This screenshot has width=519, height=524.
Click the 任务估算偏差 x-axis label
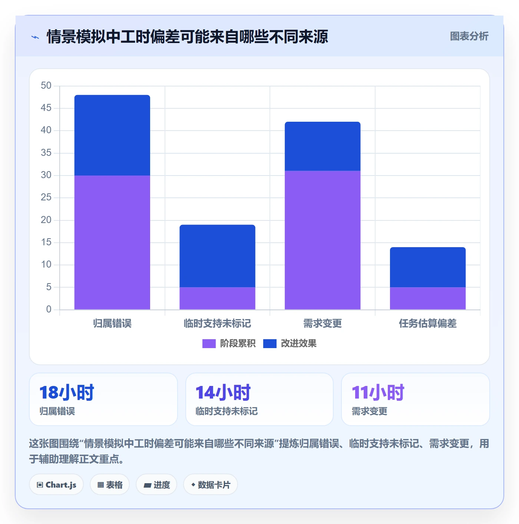click(428, 324)
